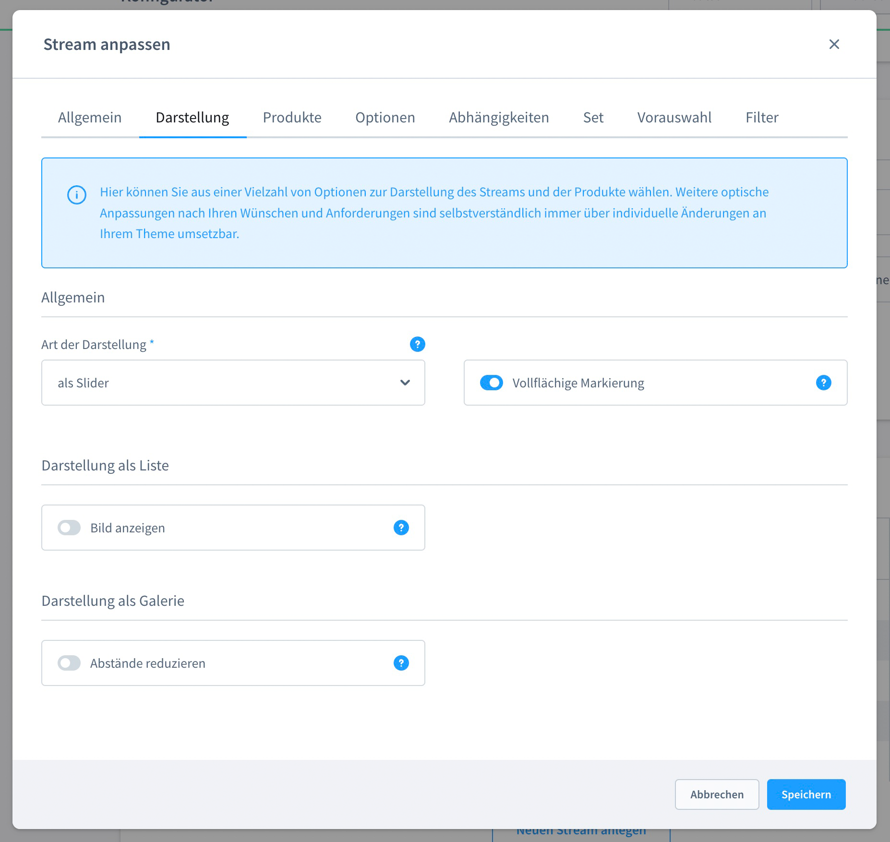Click the Art der Darstellung label

[94, 345]
